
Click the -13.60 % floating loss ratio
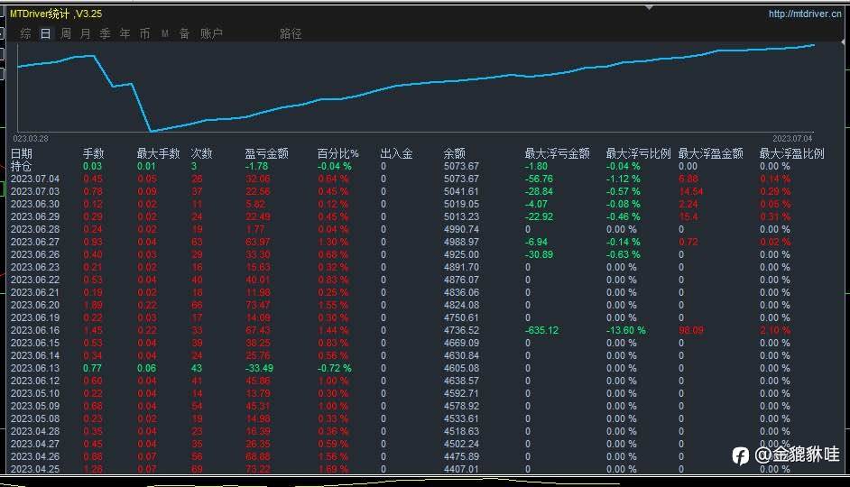(x=625, y=330)
